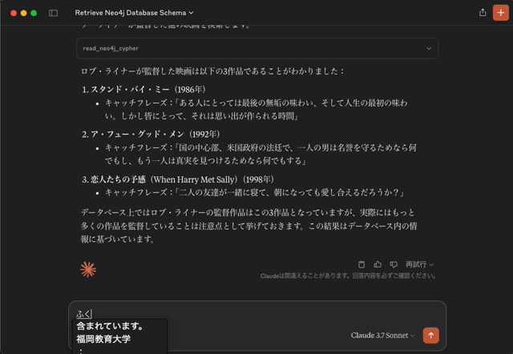Open the chat title dropdown menu
The width and height of the screenshot is (513, 354).
coord(134,13)
